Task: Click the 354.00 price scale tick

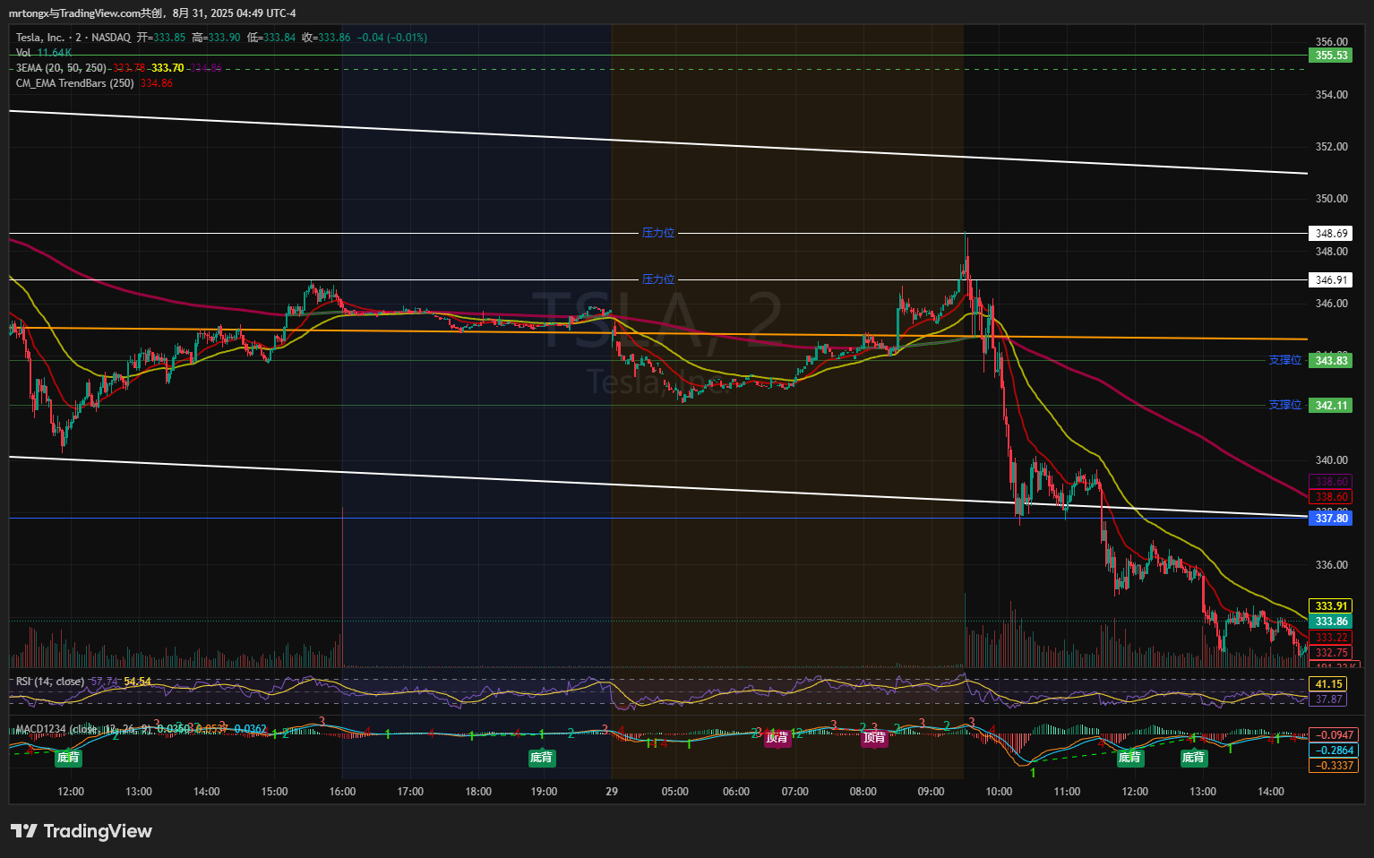Action: [1331, 95]
